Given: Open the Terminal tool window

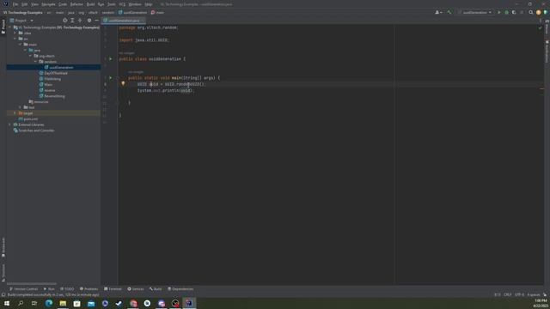Looking at the screenshot, I should tap(113, 289).
